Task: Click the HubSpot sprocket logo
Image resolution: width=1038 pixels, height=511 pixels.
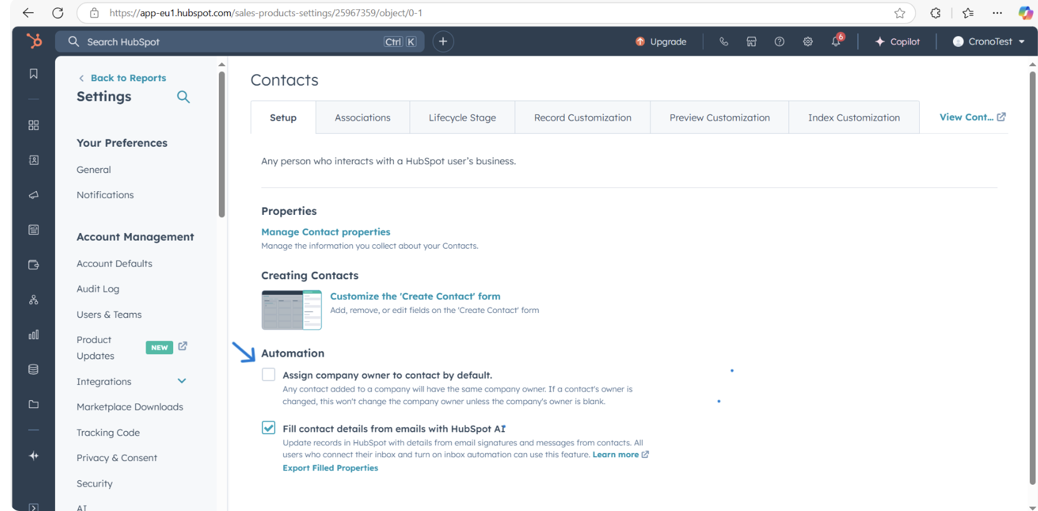Action: [34, 41]
